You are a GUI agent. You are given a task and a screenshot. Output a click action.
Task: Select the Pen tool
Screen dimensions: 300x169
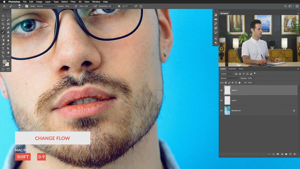click(8, 44)
